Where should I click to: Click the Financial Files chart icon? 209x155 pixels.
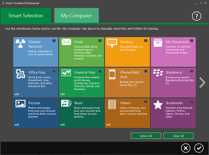pos(66,73)
